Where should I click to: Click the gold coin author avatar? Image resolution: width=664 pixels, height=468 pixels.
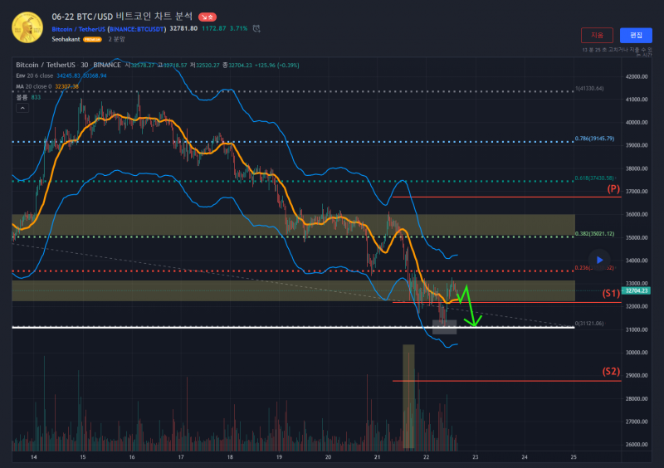pyautogui.click(x=27, y=27)
